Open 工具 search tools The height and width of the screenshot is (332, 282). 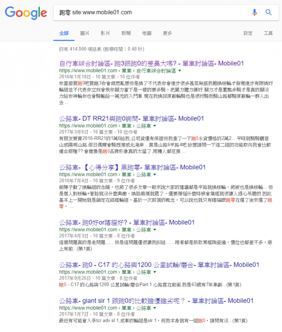(x=268, y=33)
